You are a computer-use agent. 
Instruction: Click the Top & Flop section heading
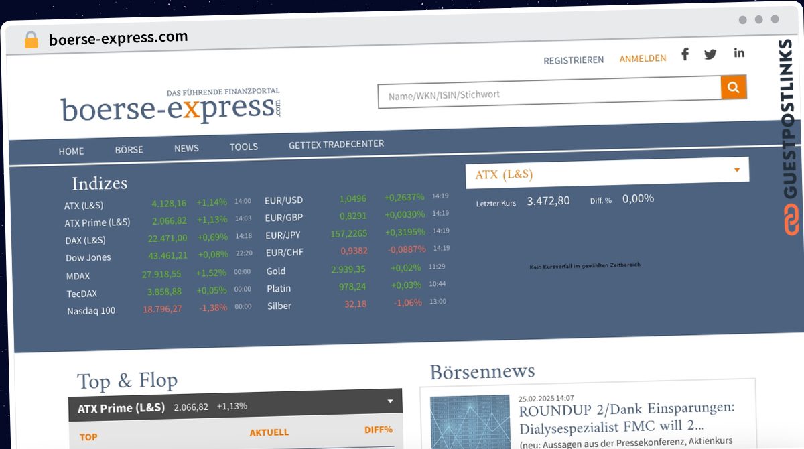click(x=127, y=381)
